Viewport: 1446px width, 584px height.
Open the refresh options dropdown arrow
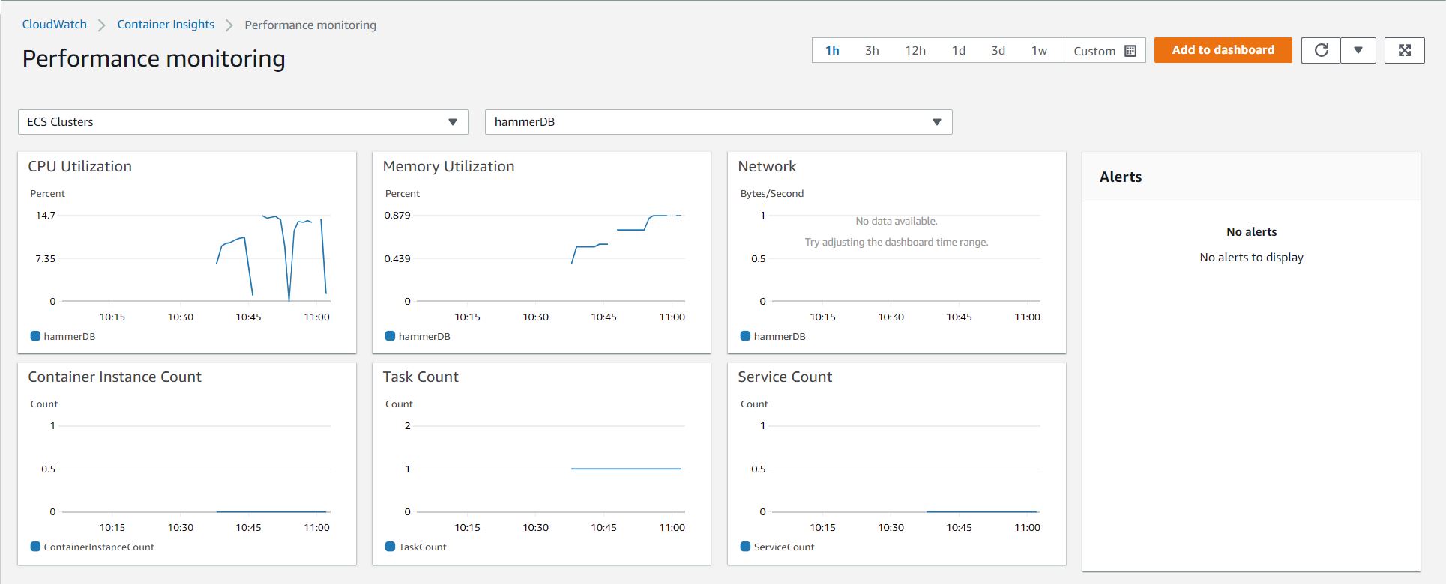1358,50
